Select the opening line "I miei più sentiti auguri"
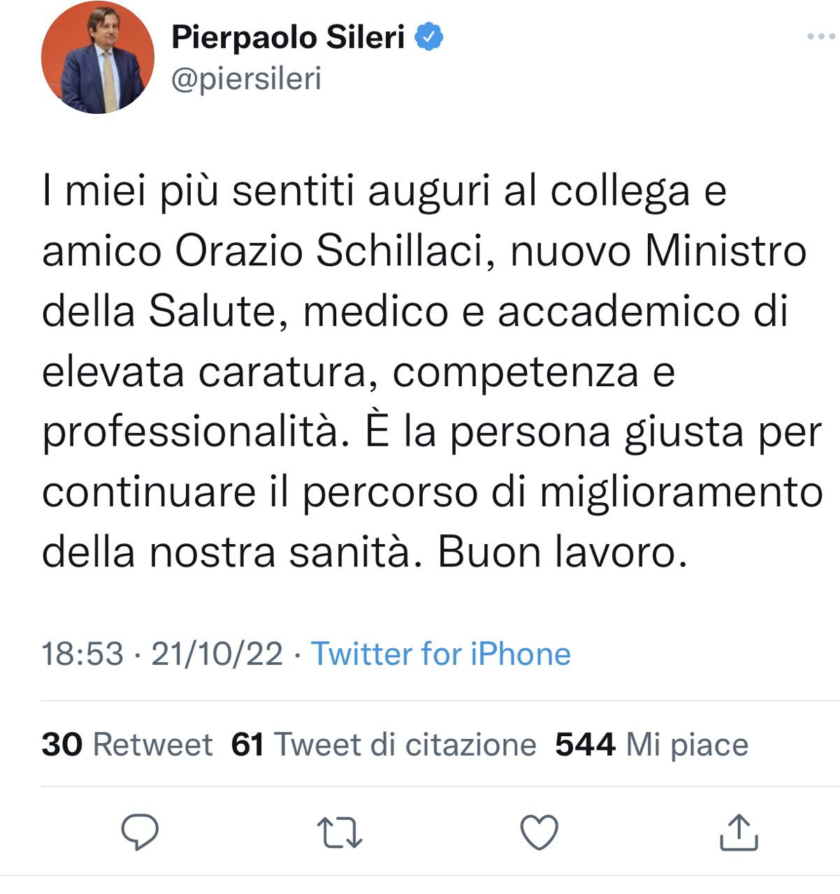The height and width of the screenshot is (894, 840). (268, 192)
